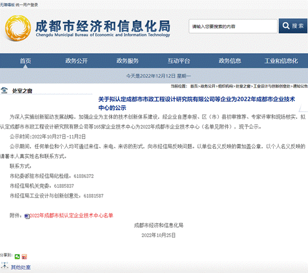Click 无障碍版 accessibility link at top

coord(7,5)
